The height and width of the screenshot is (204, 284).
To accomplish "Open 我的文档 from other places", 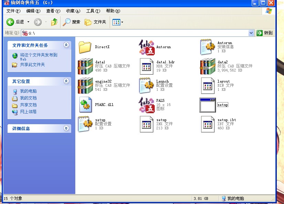I will [x=28, y=98].
